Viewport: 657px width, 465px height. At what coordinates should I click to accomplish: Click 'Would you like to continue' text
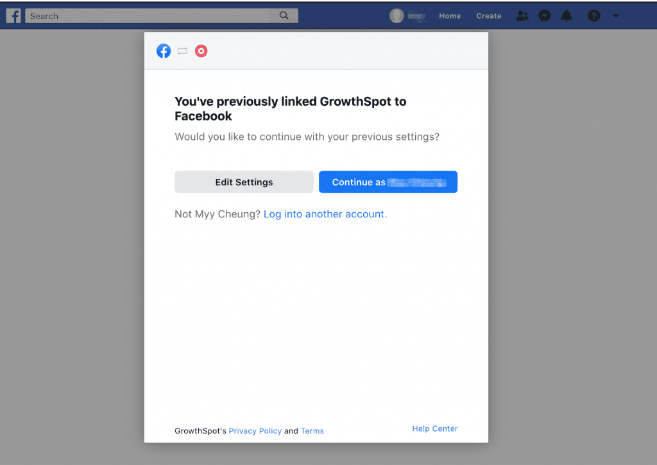(307, 137)
